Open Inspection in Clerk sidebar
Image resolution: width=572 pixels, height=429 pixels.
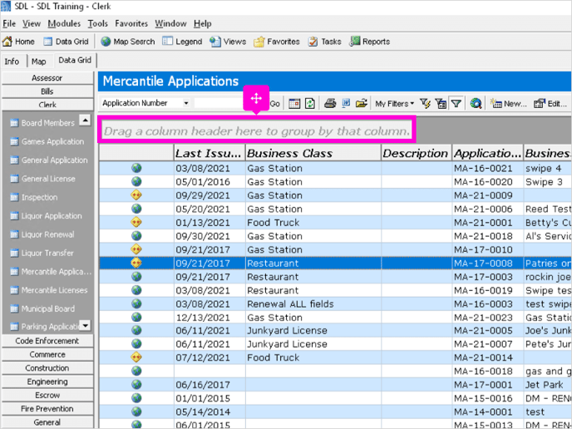pyautogui.click(x=34, y=197)
